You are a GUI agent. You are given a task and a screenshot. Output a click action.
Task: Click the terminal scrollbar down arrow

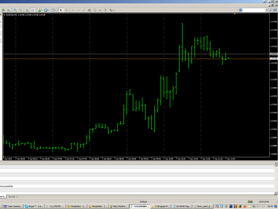click(276, 193)
